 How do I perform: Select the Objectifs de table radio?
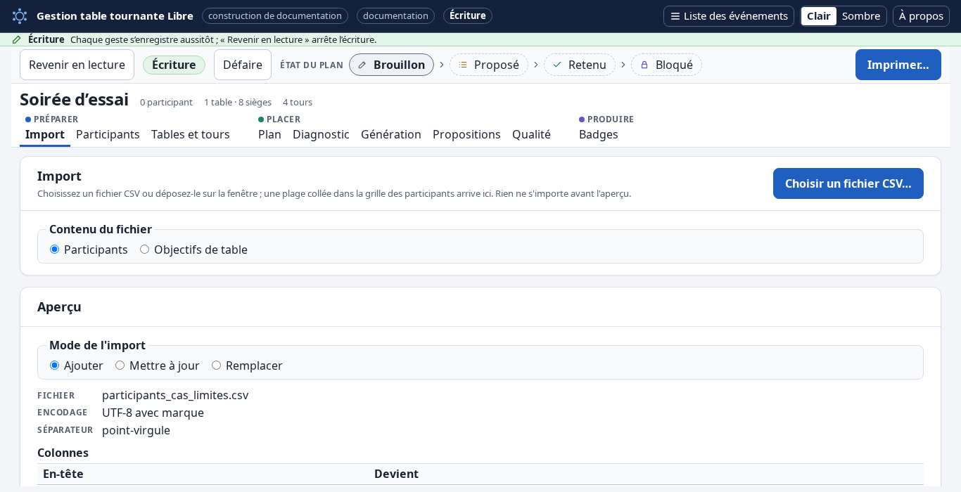144,250
